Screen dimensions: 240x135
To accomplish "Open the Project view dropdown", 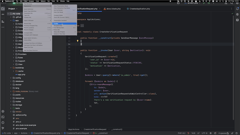I will click(x=13, y=9).
